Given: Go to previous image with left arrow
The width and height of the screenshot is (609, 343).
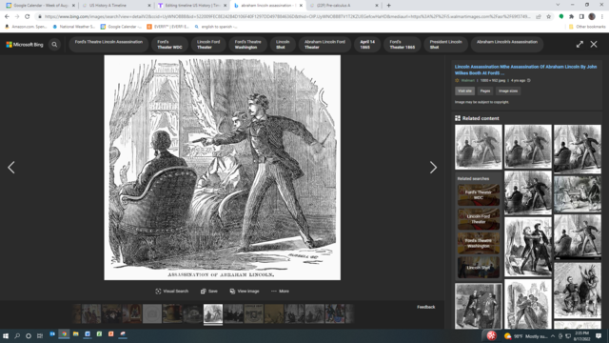Looking at the screenshot, I should point(11,168).
